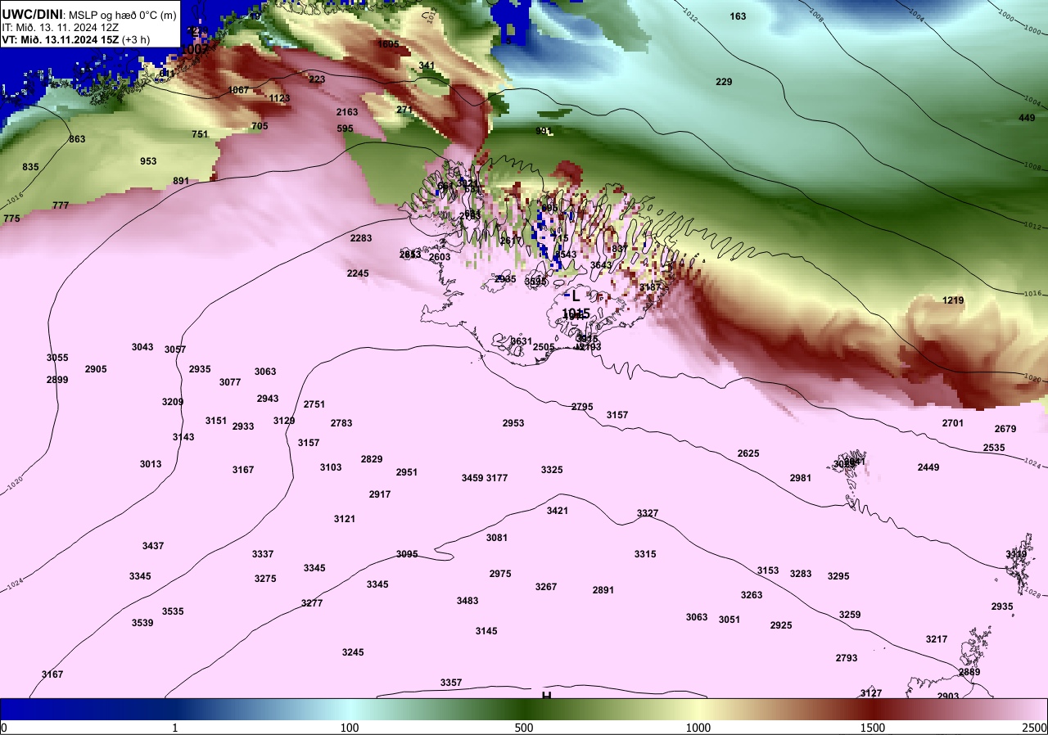Click the map value '2701'
1048x735 pixels.
click(x=953, y=423)
